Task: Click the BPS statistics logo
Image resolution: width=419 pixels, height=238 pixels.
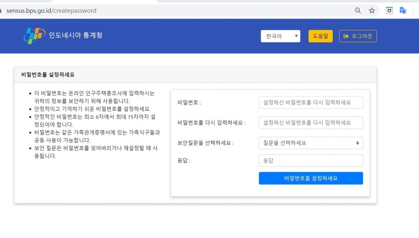Action: pos(34,36)
